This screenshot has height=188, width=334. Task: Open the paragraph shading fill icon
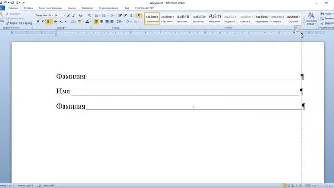[x=128, y=22]
